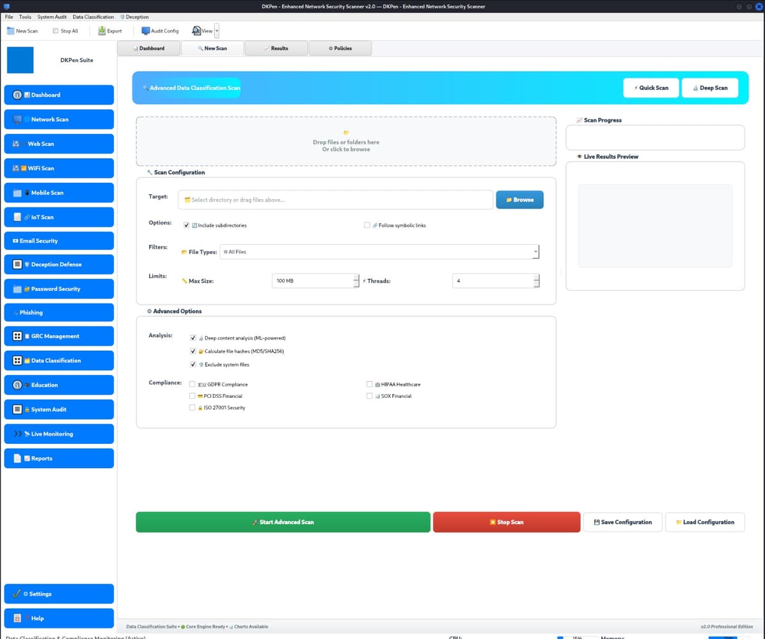Open the WiFi Scan section in the sidebar

[x=59, y=168]
